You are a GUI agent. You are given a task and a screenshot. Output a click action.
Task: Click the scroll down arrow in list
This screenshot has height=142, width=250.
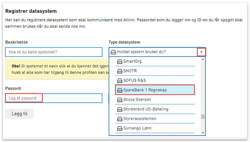(x=203, y=133)
